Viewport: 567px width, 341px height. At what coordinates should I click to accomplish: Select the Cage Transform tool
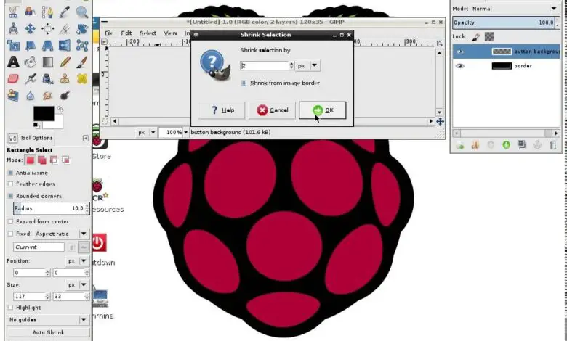tap(82, 46)
